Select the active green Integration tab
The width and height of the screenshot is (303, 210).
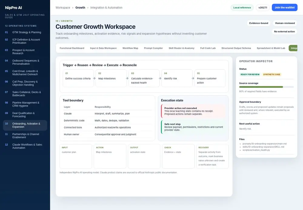pos(293,48)
